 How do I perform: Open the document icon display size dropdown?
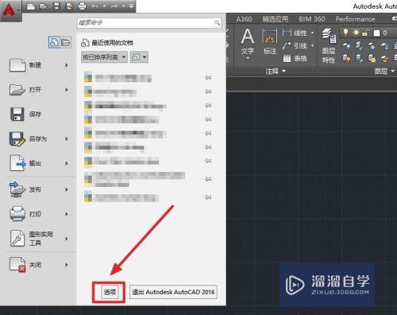point(139,57)
